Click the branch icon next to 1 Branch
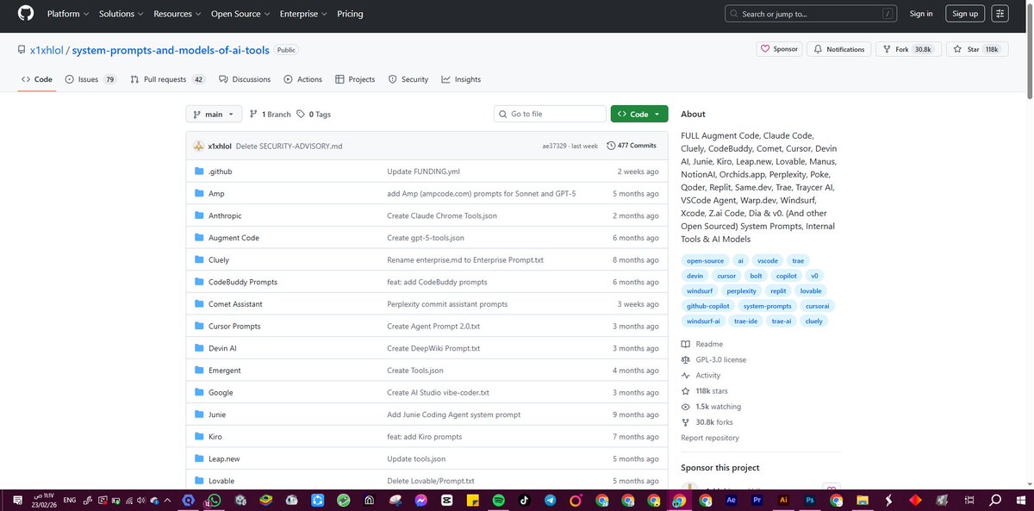Screen dimensions: 1034x511 point(253,114)
